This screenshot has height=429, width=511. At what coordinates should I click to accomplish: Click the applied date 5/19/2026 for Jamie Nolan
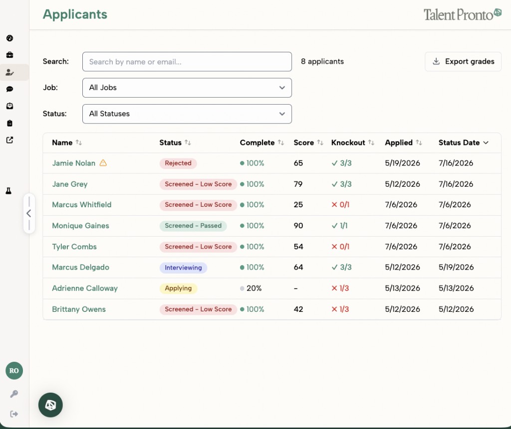[x=403, y=163]
